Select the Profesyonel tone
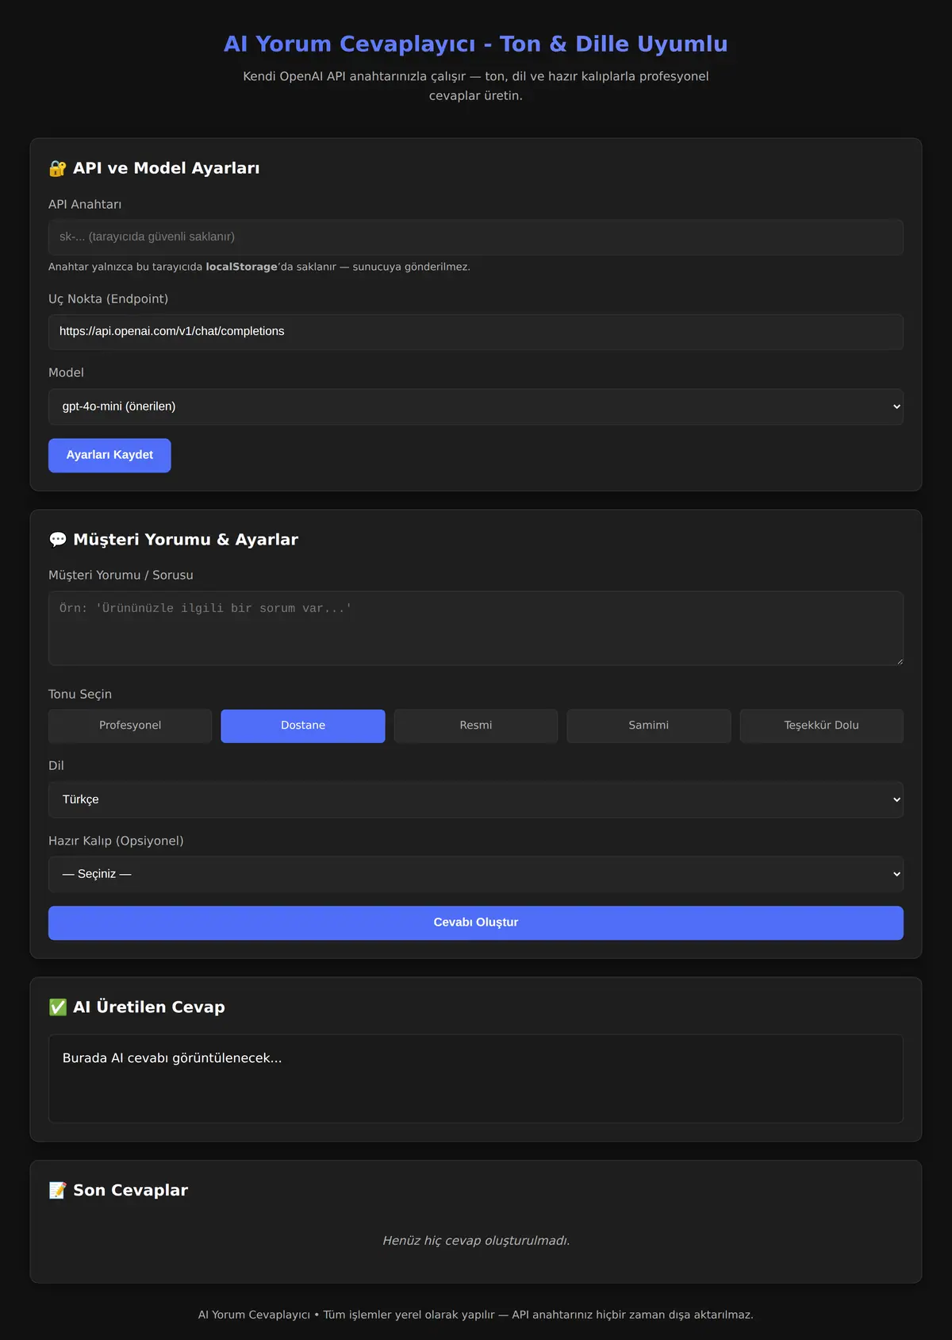 click(x=130, y=726)
